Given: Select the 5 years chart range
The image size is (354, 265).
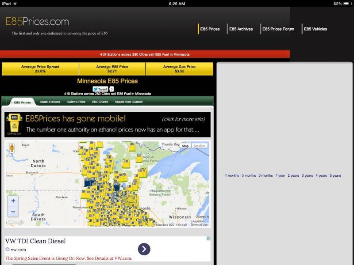Looking at the screenshot, I should (335, 176).
